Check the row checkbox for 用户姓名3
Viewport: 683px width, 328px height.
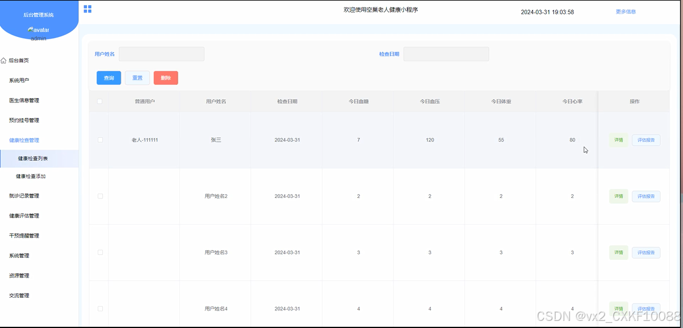pyautogui.click(x=100, y=253)
